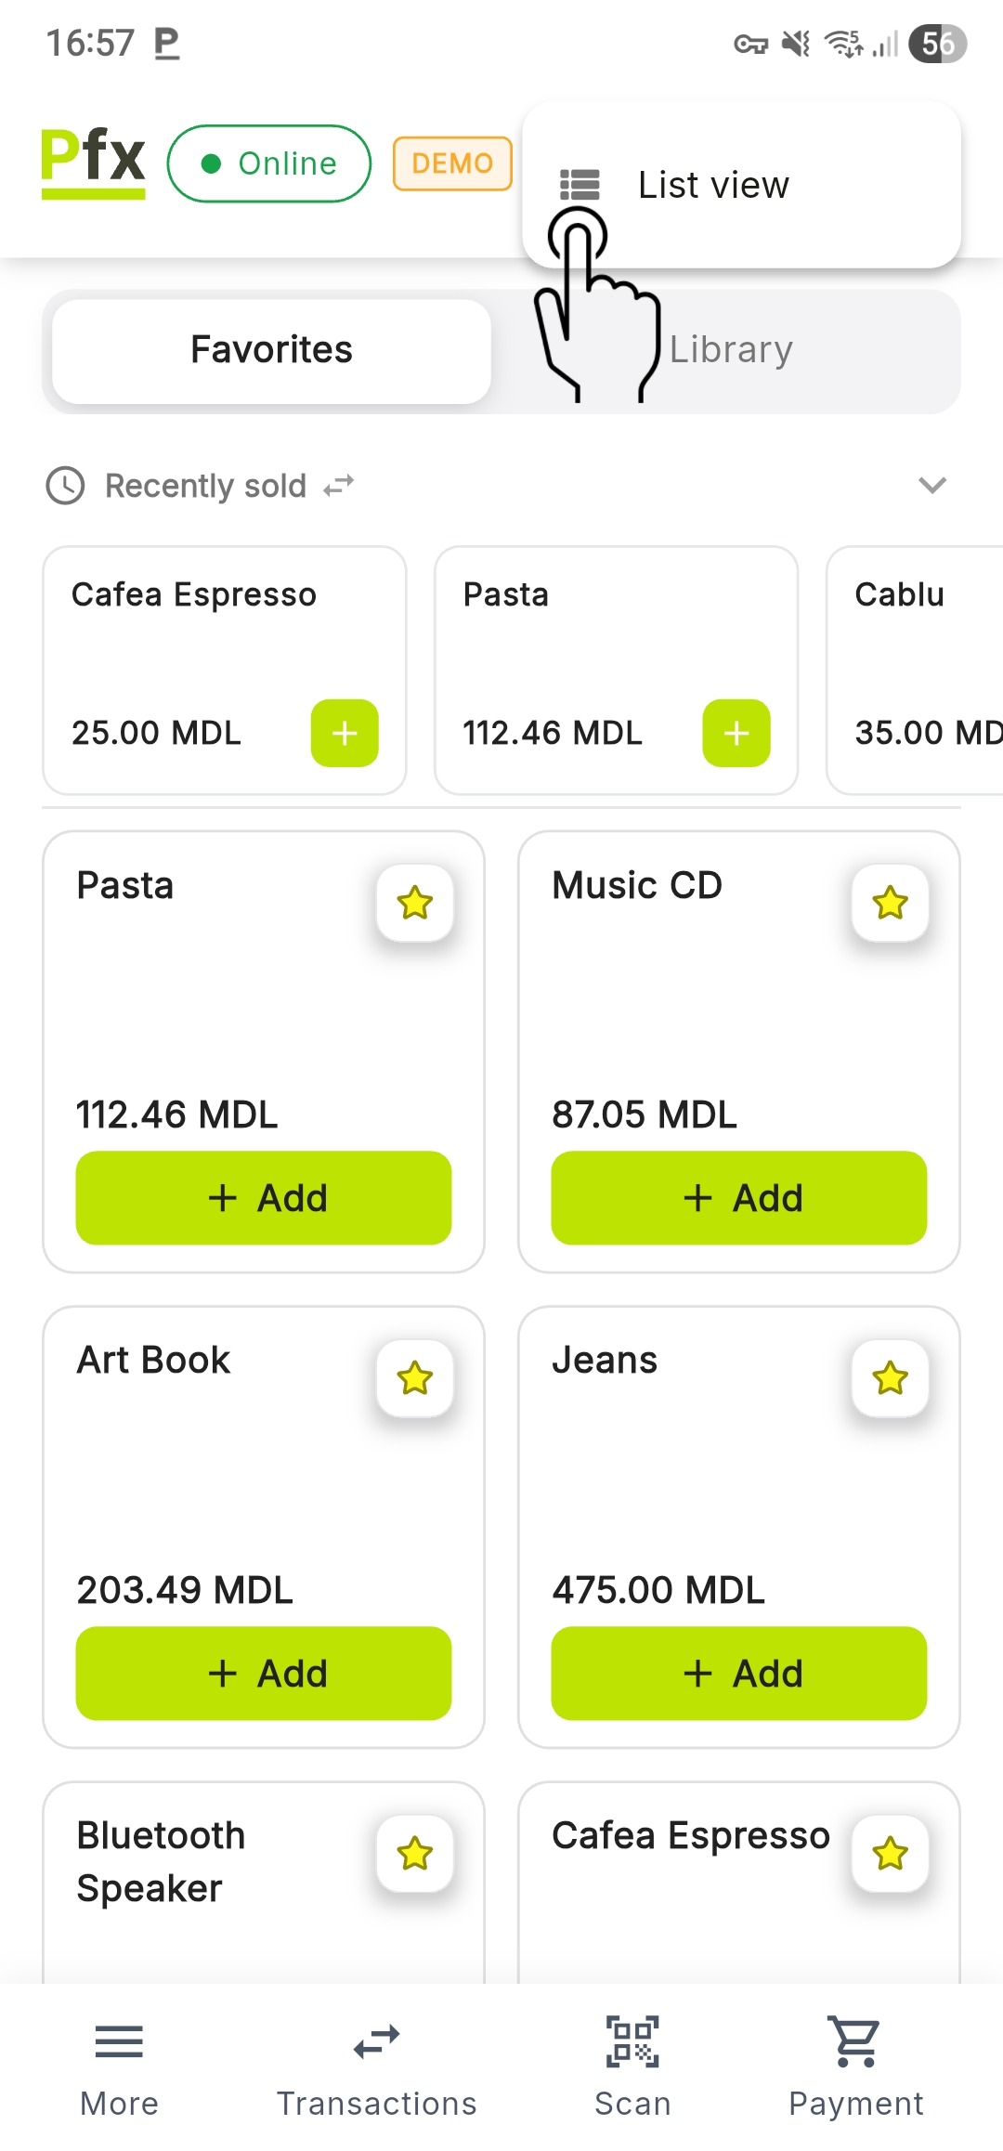The image size is (1003, 2151).
Task: Launch the Scan QR code icon
Action: 632,2064
